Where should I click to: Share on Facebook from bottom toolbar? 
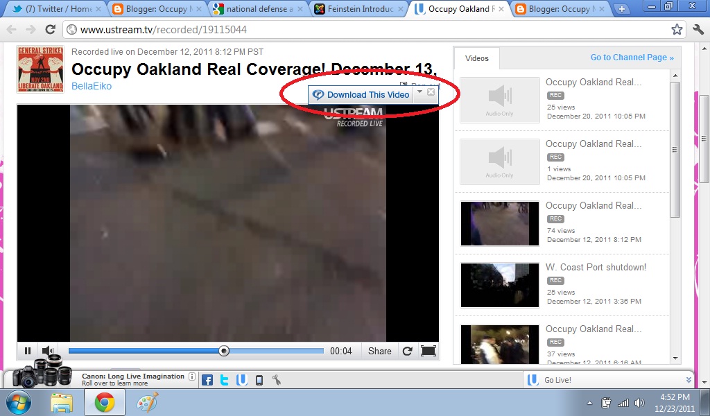[x=207, y=380]
